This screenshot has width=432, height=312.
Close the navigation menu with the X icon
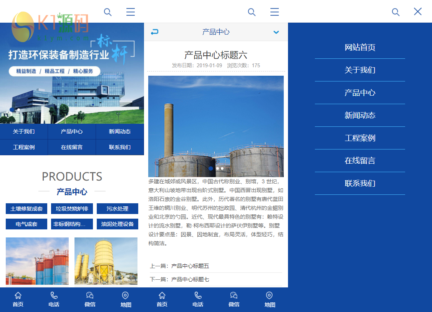418,12
